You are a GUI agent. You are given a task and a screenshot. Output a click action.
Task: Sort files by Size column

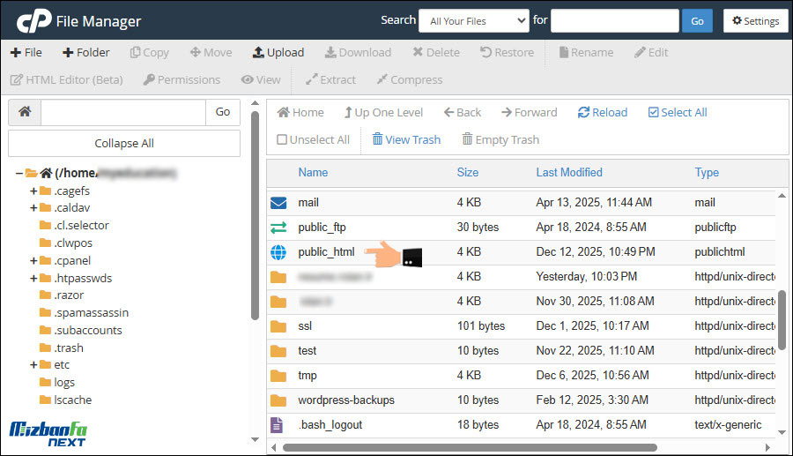[468, 172]
